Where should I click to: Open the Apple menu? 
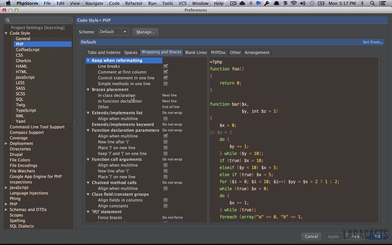(8, 3)
